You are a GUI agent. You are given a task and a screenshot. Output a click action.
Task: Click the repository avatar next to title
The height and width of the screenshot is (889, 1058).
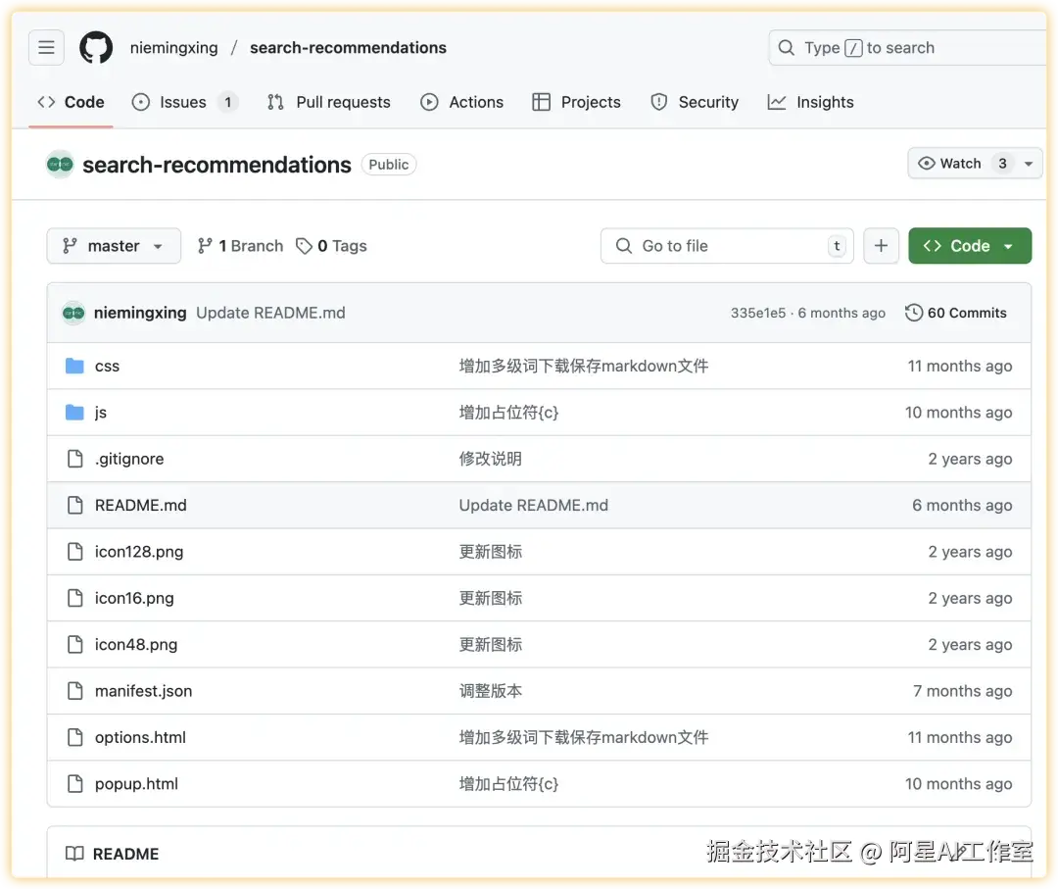pyautogui.click(x=60, y=164)
